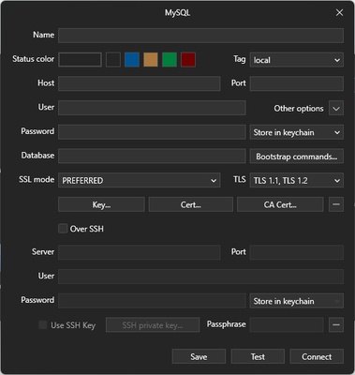Image resolution: width=355 pixels, height=375 pixels.
Task: Click the database User input field
Action: [x=152, y=108]
